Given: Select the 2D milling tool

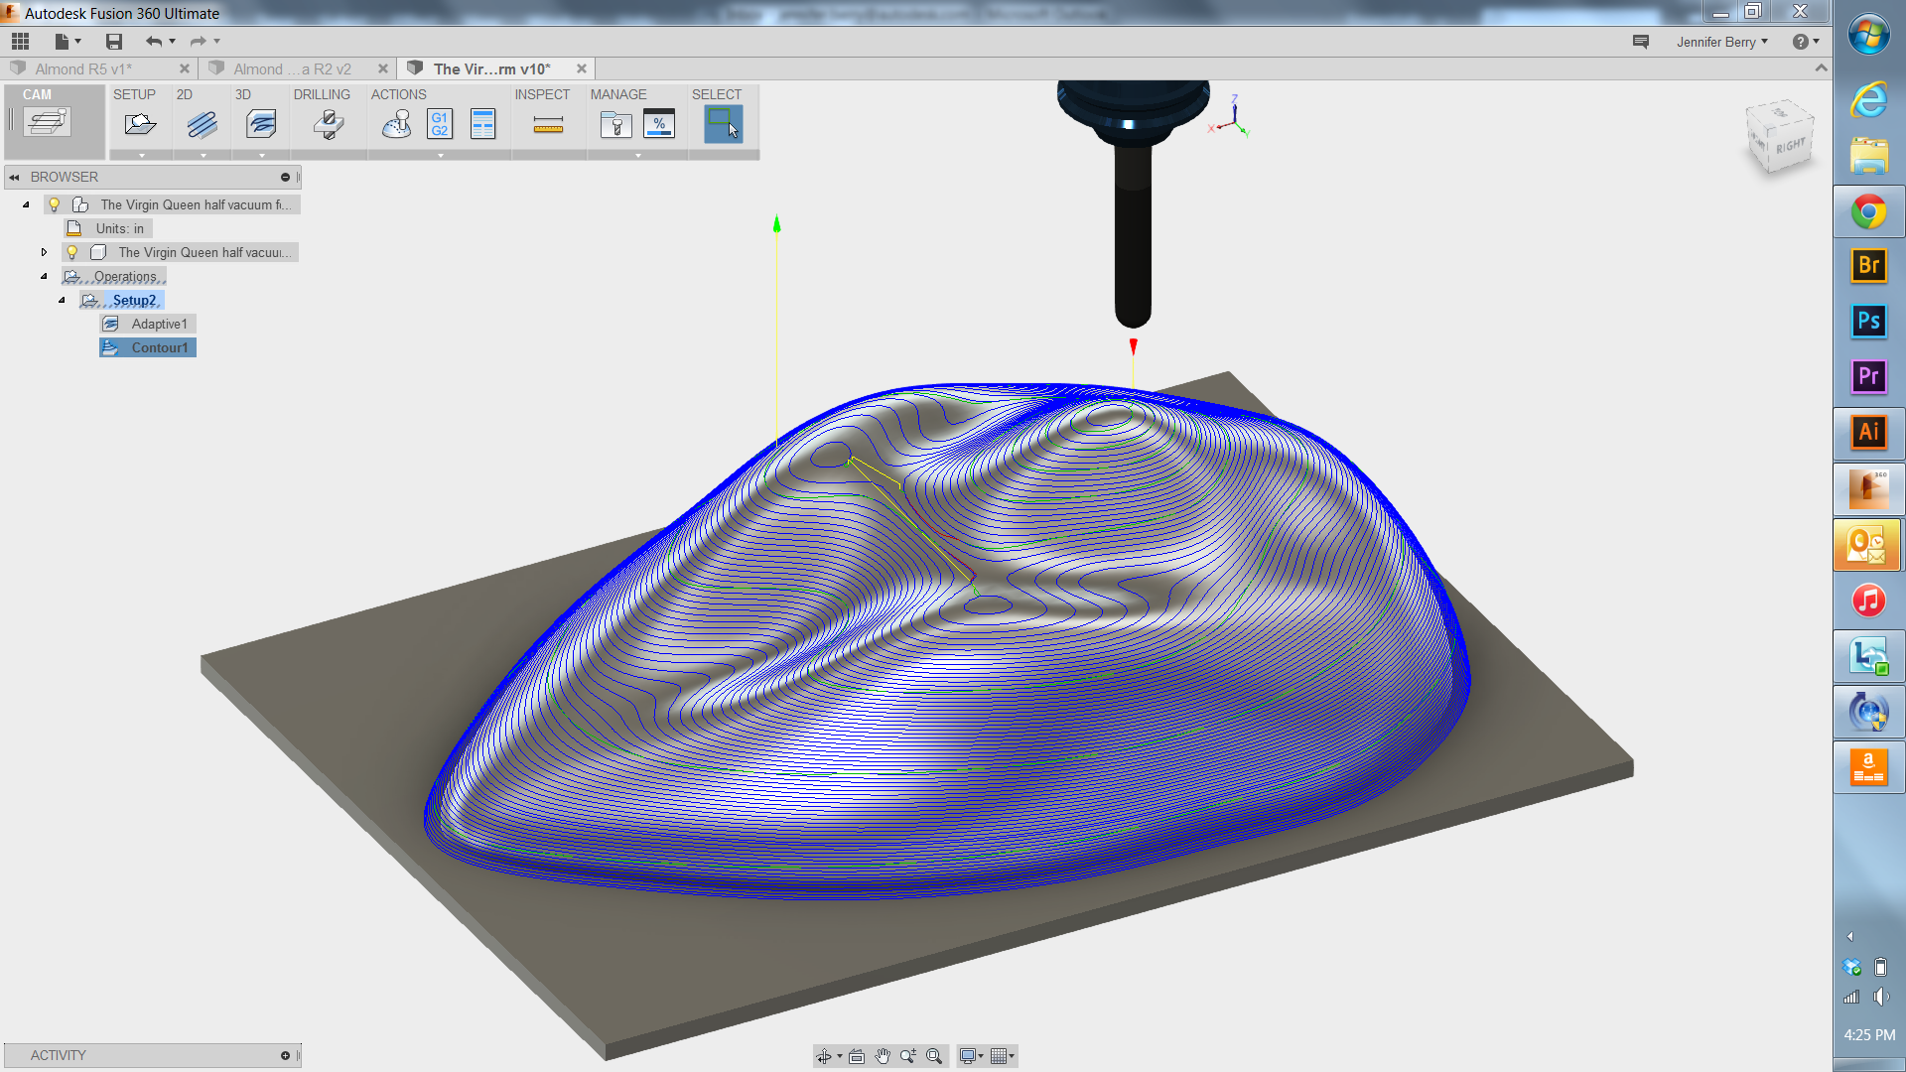Looking at the screenshot, I should click(x=202, y=123).
